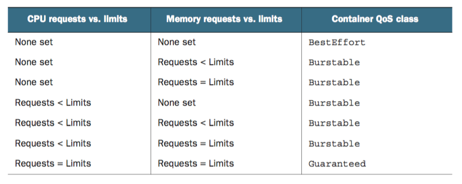The width and height of the screenshot is (462, 184).
Task: Click None set in first row CPU column
Action: (x=34, y=42)
